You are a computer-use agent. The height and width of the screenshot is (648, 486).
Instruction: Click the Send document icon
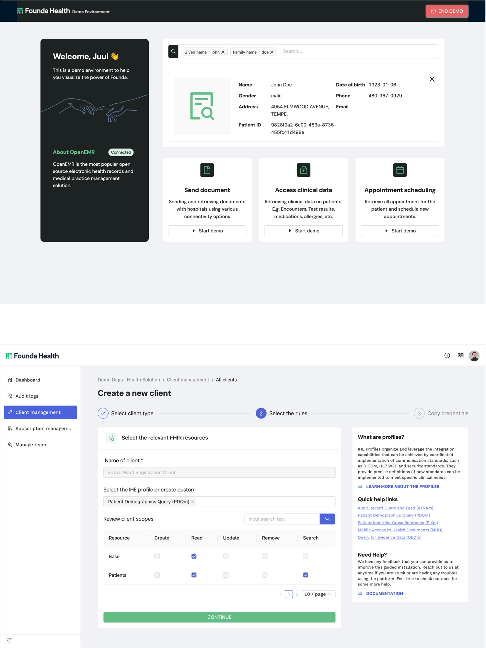[x=207, y=170]
